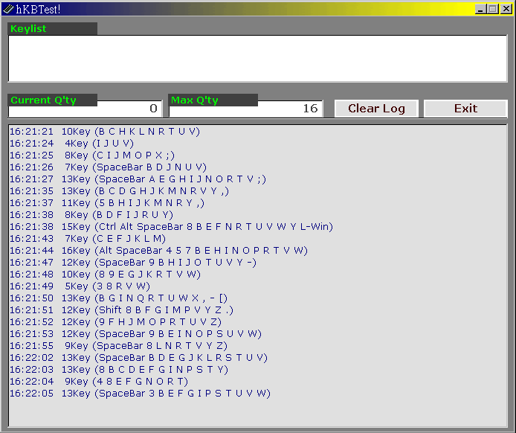Click the hKBTest title bar app icon
This screenshot has width=516, height=433.
tap(8, 9)
